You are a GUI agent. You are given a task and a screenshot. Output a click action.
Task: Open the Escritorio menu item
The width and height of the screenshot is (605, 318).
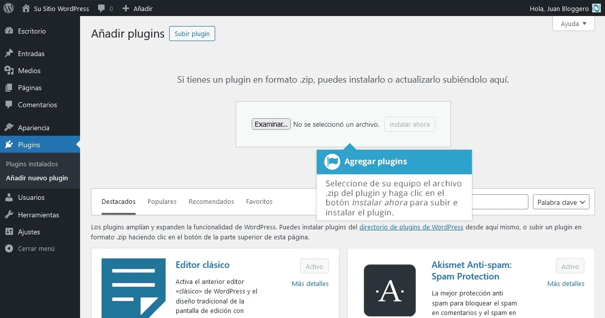click(x=40, y=31)
